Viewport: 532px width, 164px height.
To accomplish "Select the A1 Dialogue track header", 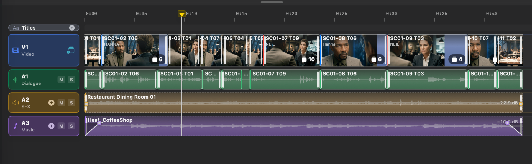I will coord(44,80).
